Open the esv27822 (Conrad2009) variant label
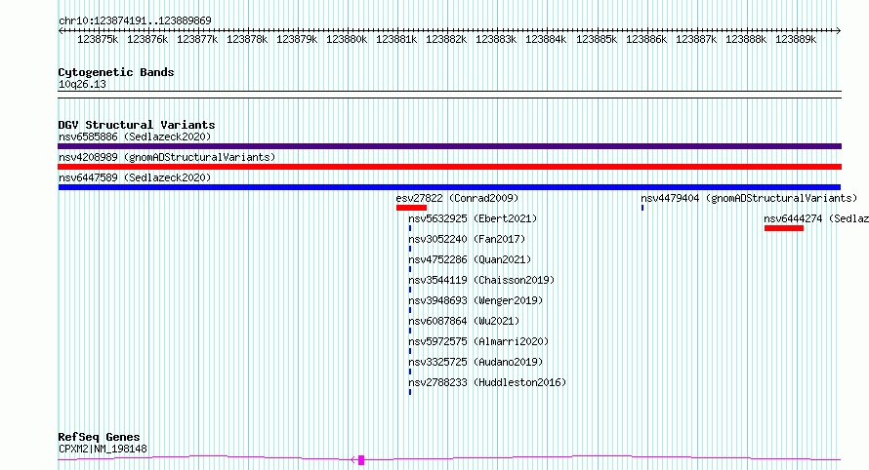The image size is (869, 470). point(457,198)
